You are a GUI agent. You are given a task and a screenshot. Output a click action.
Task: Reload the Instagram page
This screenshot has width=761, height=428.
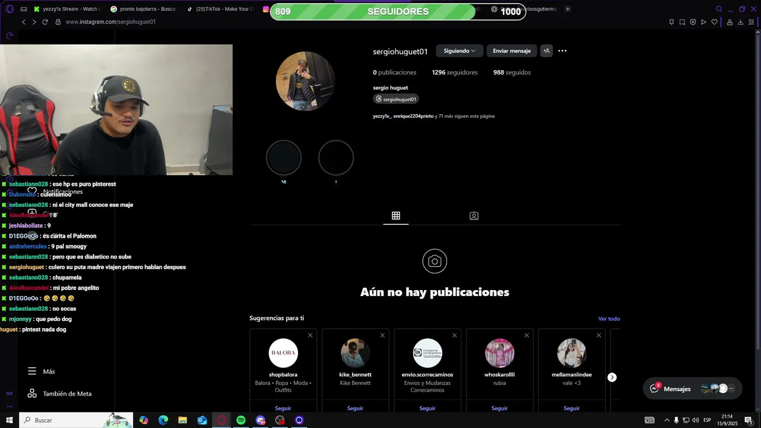[45, 22]
